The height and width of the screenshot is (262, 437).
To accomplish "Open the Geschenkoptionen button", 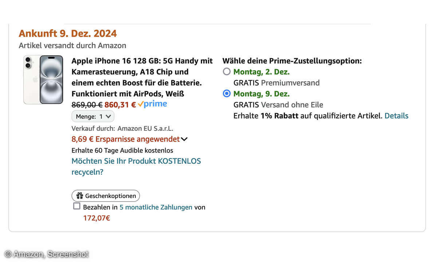I will pos(106,196).
